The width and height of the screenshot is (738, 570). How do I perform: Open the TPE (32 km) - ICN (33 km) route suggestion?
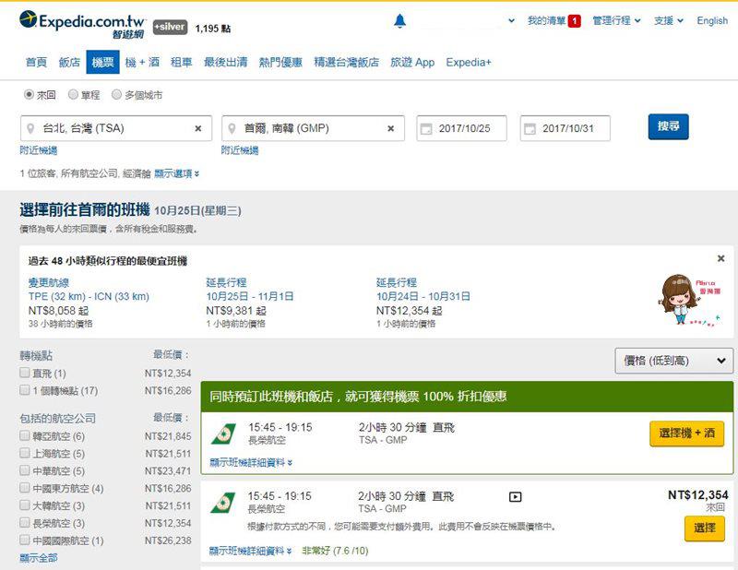[89, 297]
